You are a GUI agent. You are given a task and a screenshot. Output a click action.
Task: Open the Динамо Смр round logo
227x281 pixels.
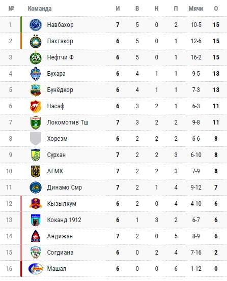click(x=36, y=188)
